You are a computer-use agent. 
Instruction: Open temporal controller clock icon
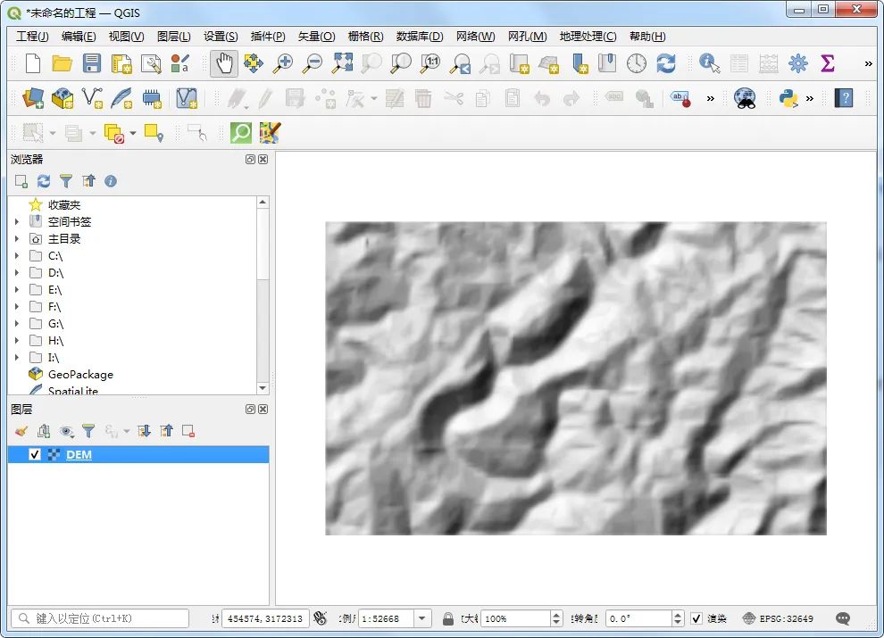coord(637,63)
